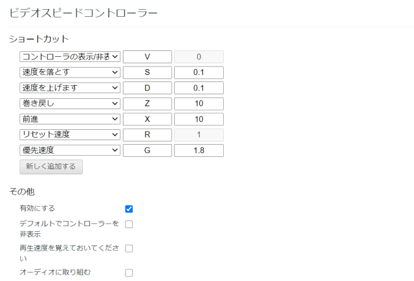Open the 巻き戻し action dropdown
Screen dimensions: 414x281
click(70, 103)
